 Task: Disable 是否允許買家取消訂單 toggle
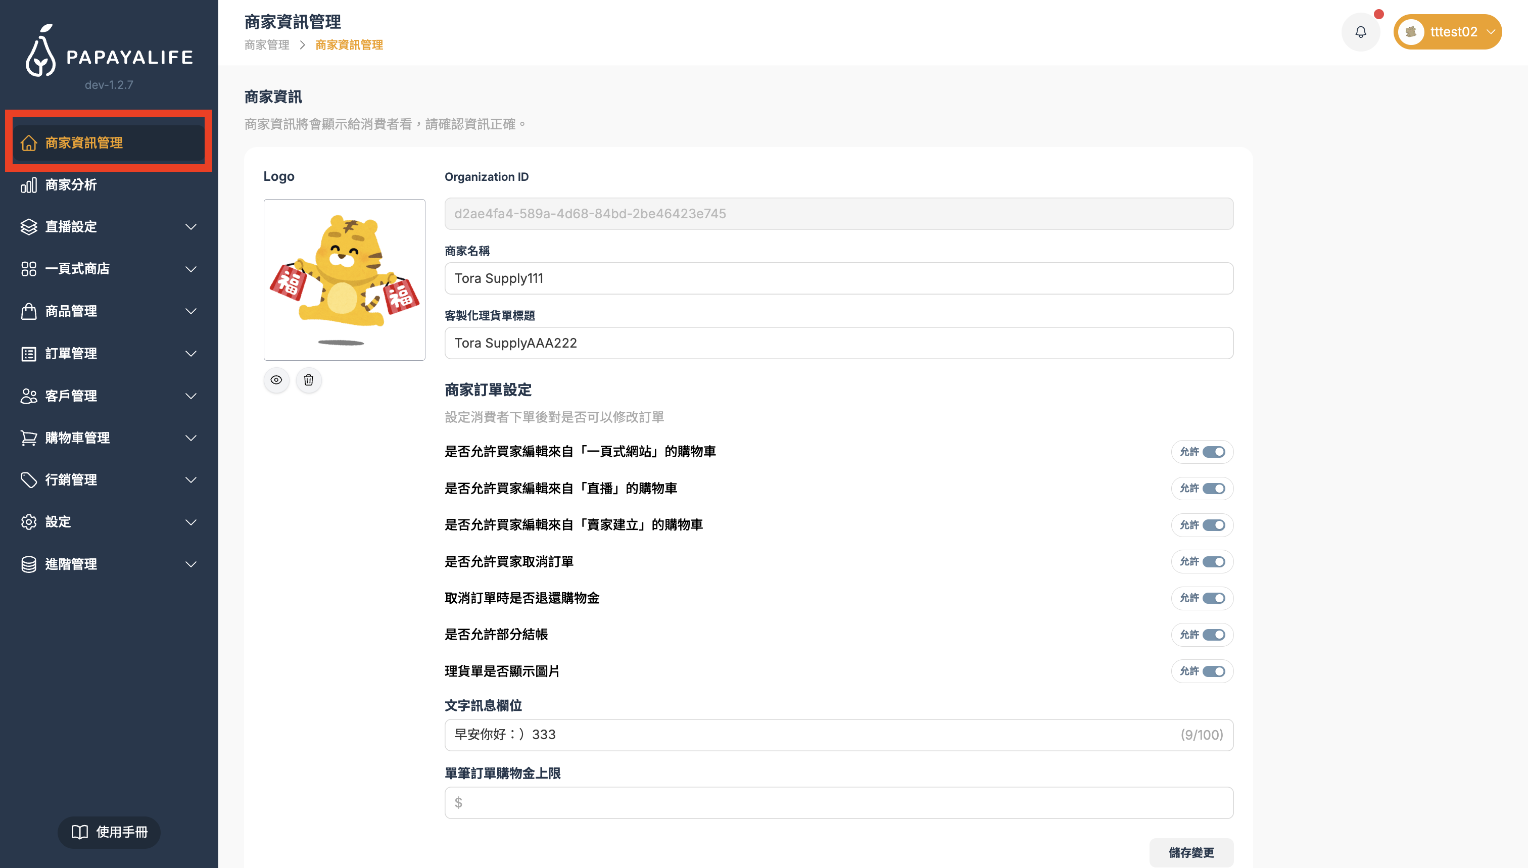point(1214,561)
